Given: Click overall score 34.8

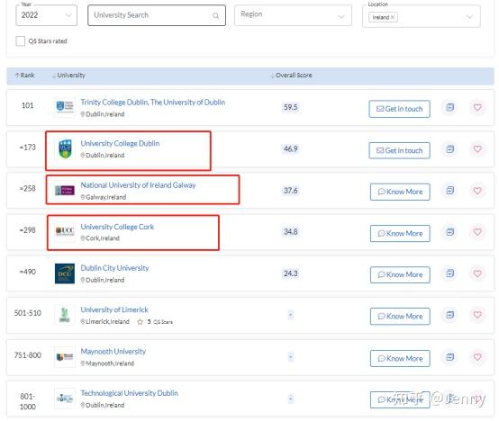Looking at the screenshot, I should [x=291, y=231].
